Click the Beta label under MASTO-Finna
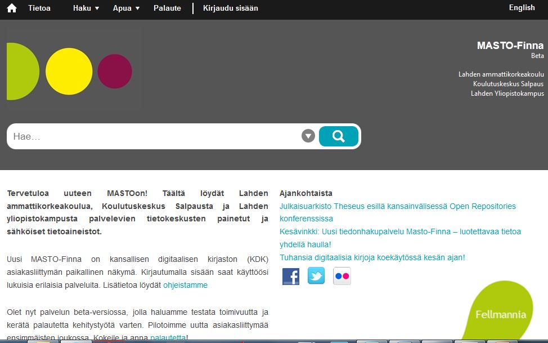The image size is (548, 343). coord(537,56)
